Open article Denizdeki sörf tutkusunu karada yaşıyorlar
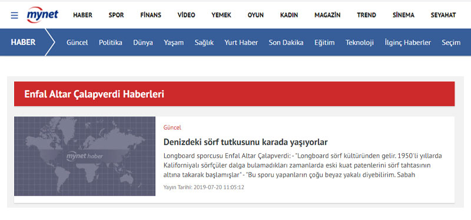This screenshot has height=220, width=471. click(x=246, y=142)
